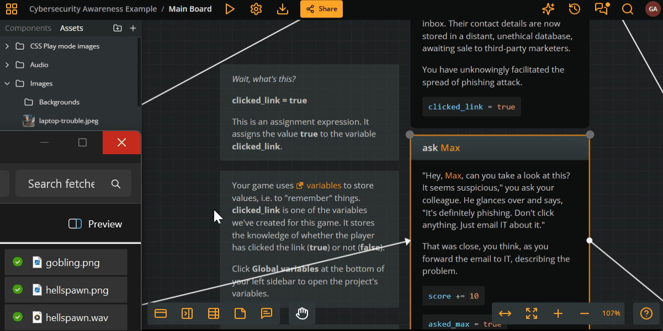Viewport: 663px width, 331px height.
Task: Toggle the Preview pane
Action: click(95, 224)
